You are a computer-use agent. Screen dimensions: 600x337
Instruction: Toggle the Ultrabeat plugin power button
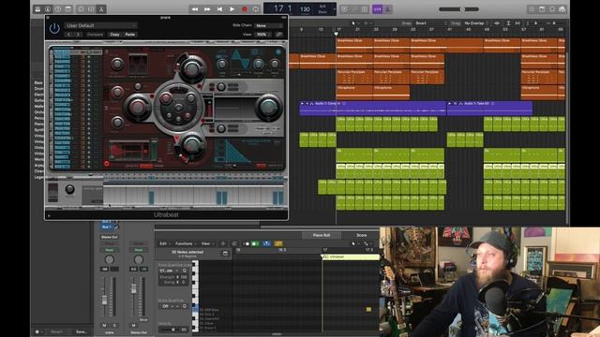click(54, 28)
